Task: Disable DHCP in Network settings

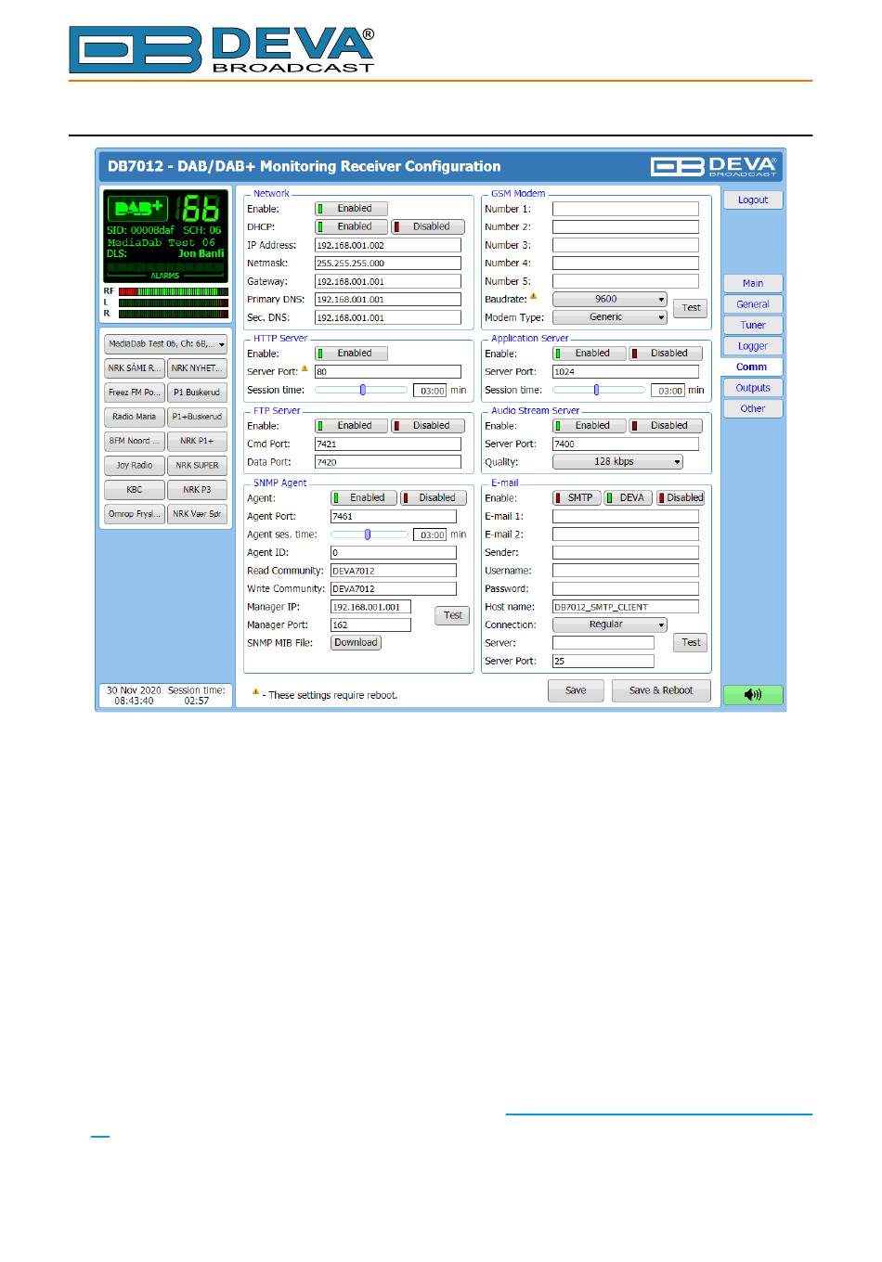Action: pos(428,226)
